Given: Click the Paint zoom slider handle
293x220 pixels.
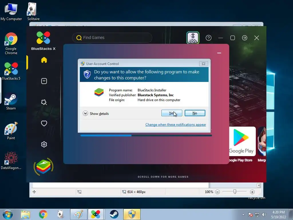Looking at the screenshot, I should click(x=235, y=192).
